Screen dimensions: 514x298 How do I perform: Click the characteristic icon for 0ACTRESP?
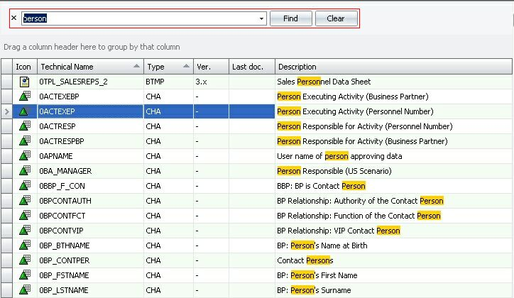pyautogui.click(x=25, y=126)
